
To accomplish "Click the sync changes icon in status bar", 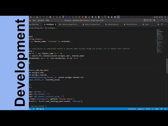I will [x=34, y=109].
